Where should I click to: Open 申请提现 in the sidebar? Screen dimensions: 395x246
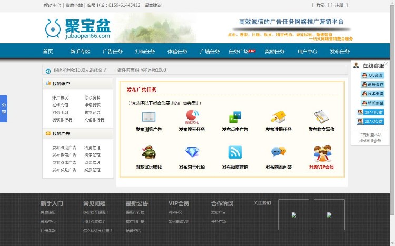pos(93,105)
